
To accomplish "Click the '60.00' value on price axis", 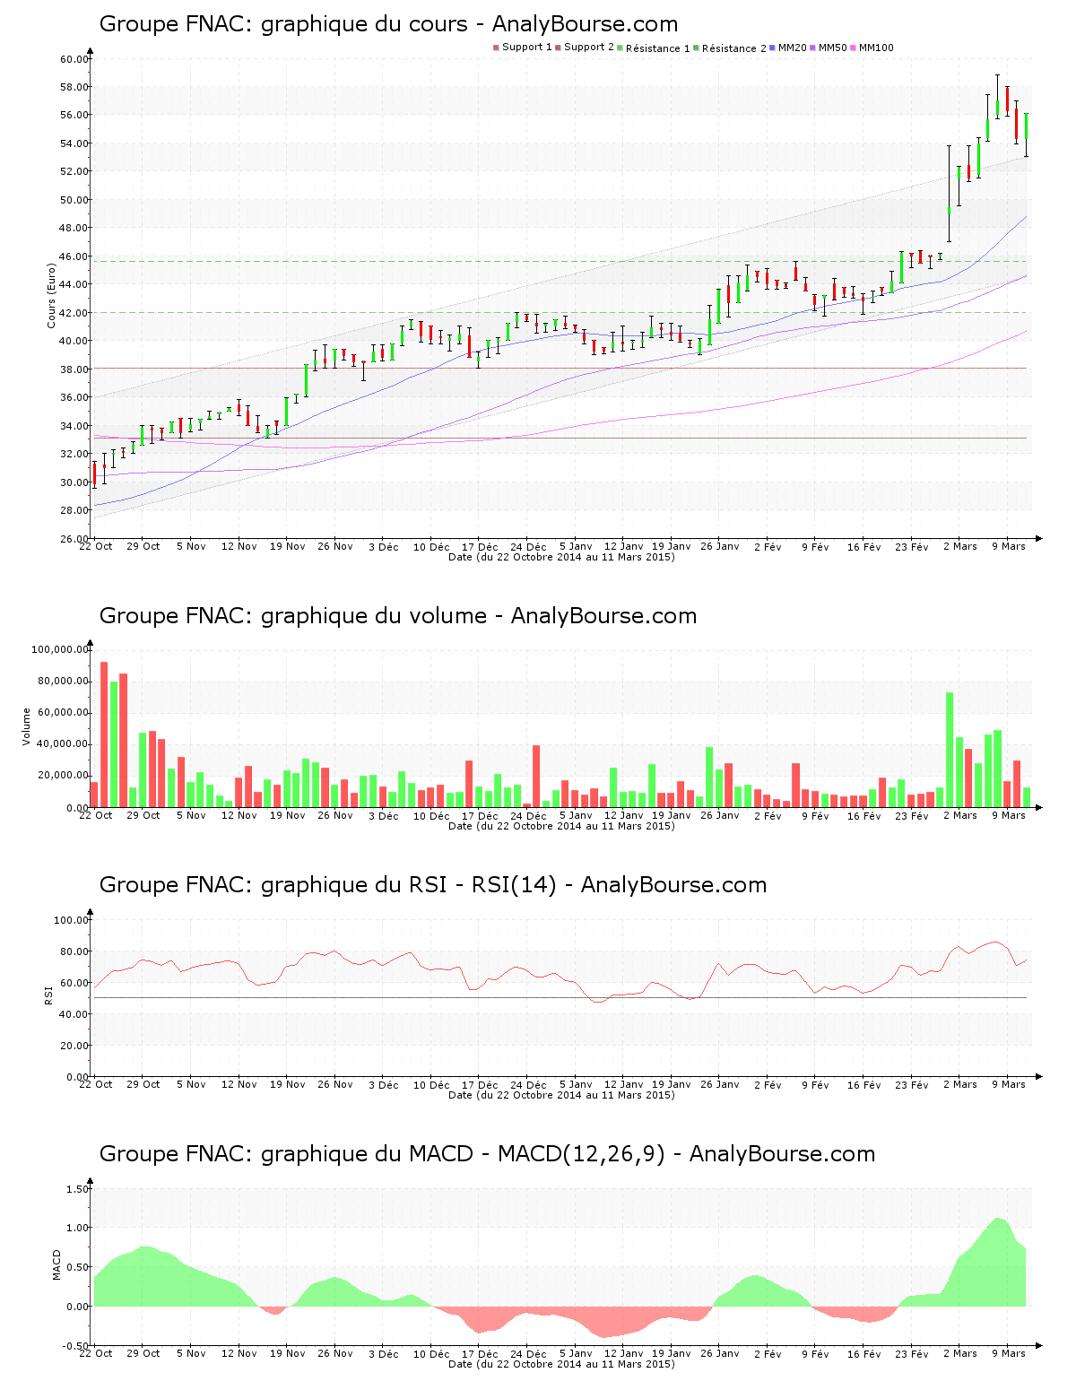I will click(74, 59).
